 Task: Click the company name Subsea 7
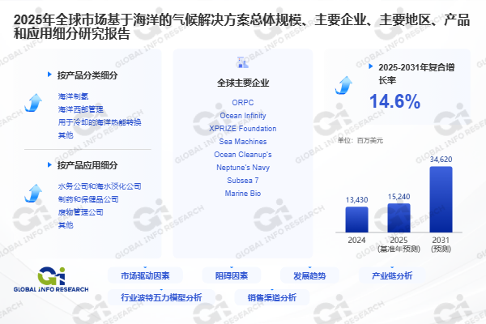coord(243,180)
